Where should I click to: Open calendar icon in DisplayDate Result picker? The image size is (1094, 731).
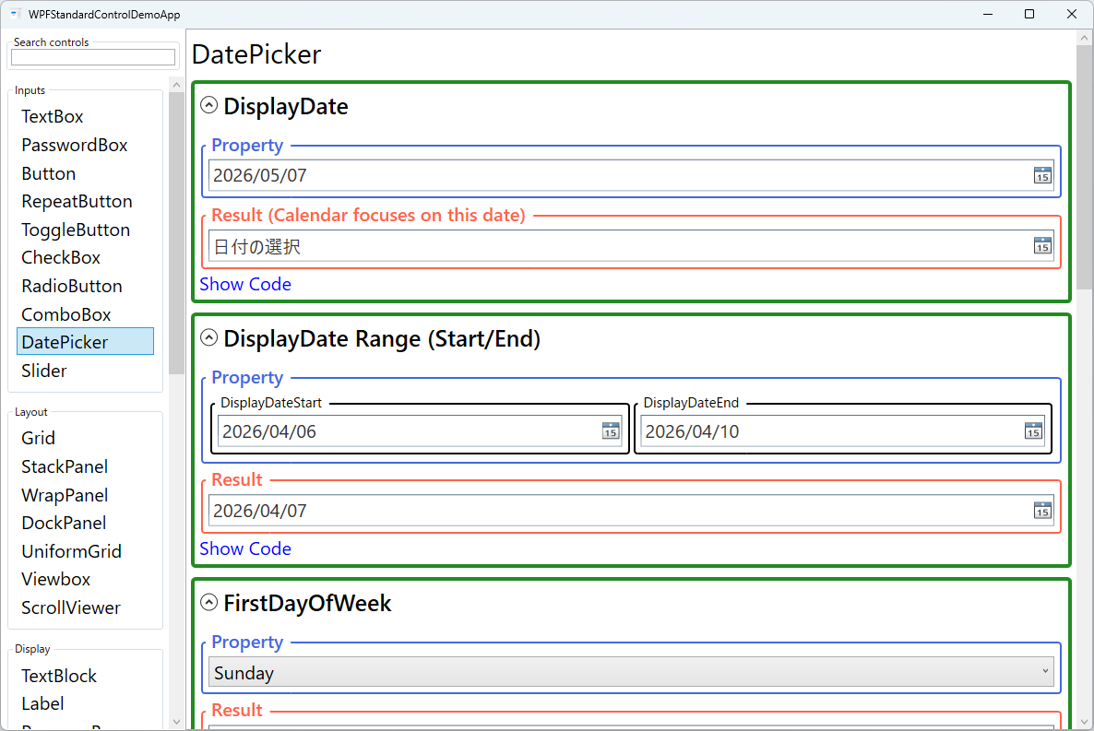pyautogui.click(x=1042, y=245)
